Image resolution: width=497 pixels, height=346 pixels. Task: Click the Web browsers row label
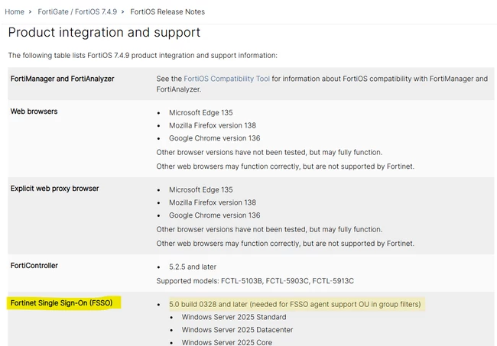point(34,112)
